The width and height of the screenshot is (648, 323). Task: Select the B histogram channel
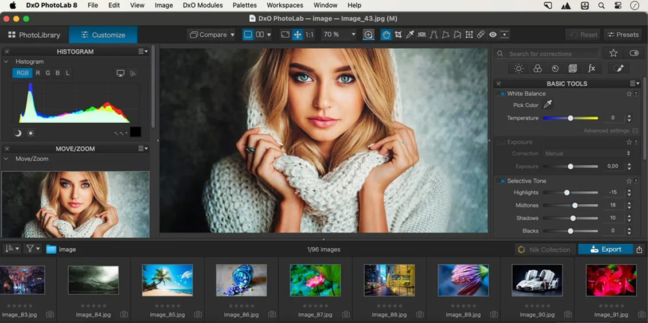click(57, 73)
